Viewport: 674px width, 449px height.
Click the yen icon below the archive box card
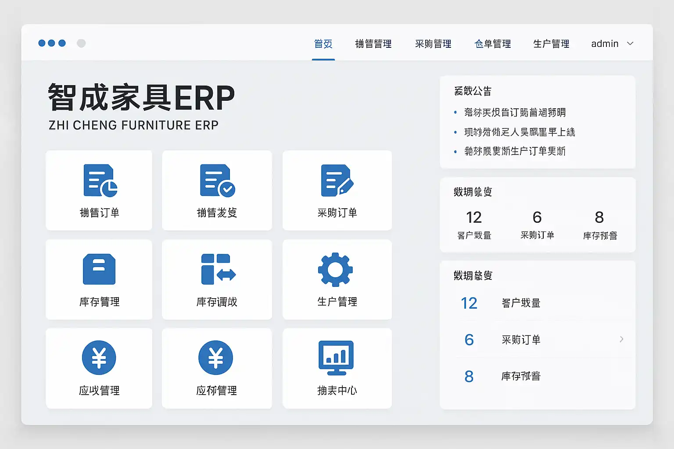tap(99, 358)
